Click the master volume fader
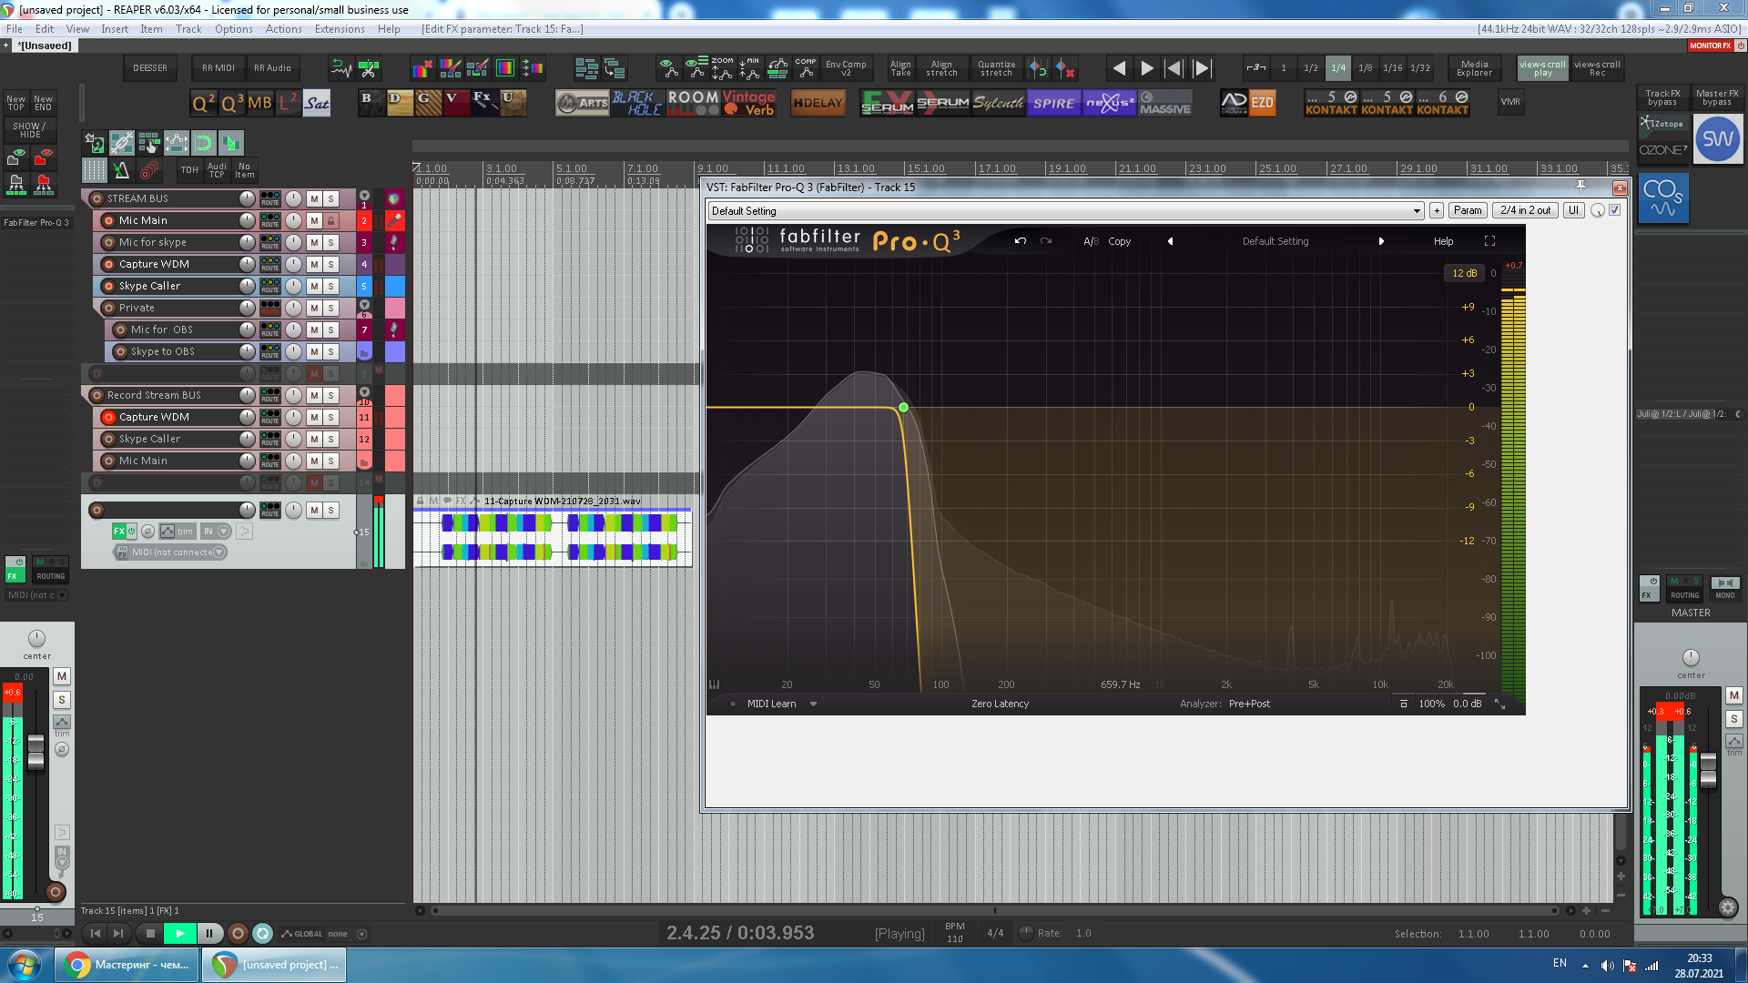The width and height of the screenshot is (1748, 983). tap(1708, 771)
